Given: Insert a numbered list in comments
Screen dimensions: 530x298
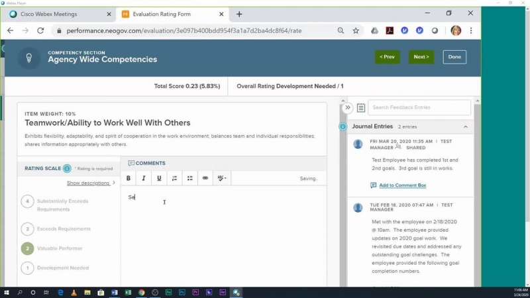Looking at the screenshot, I should [x=174, y=178].
